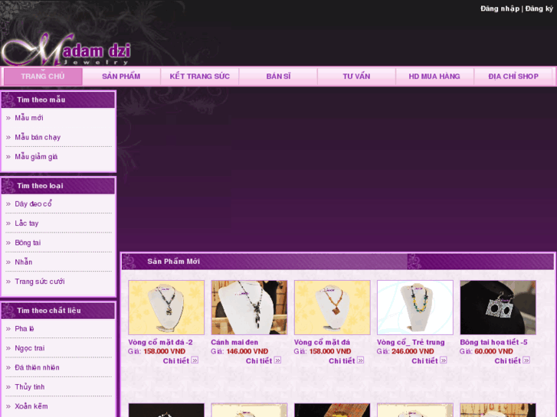Click product title Cánh mai đen
557x417 pixels.
[x=234, y=342]
